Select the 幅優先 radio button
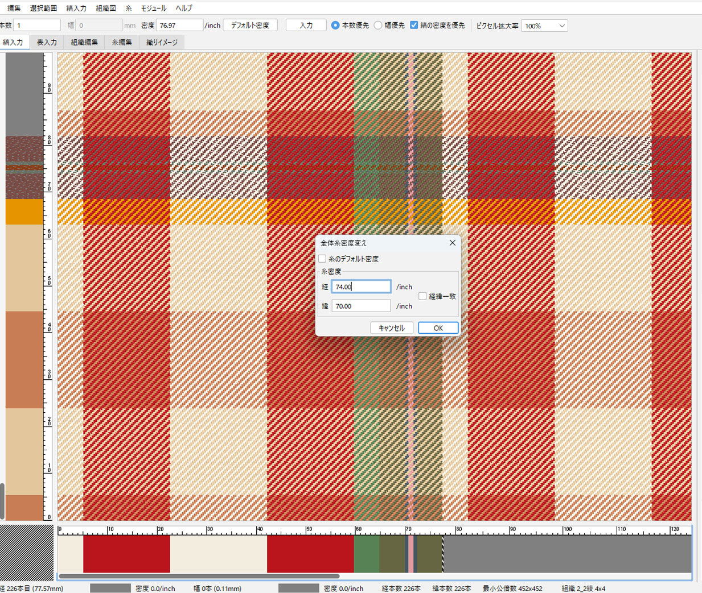This screenshot has height=593, width=702. (x=378, y=26)
